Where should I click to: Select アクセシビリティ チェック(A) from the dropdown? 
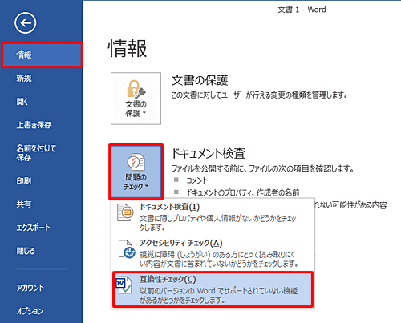(x=213, y=253)
